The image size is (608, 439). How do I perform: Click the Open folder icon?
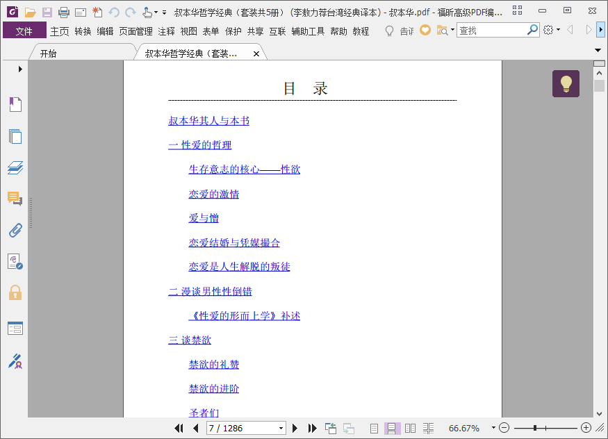click(31, 13)
